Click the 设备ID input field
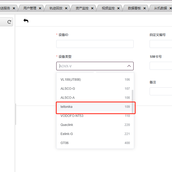This screenshot has height=172, width=172. click(95, 44)
